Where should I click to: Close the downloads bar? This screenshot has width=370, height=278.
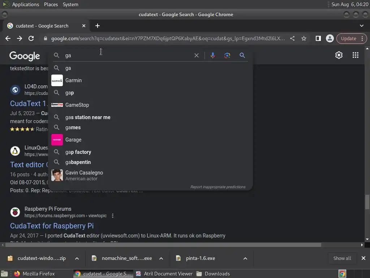[363, 258]
